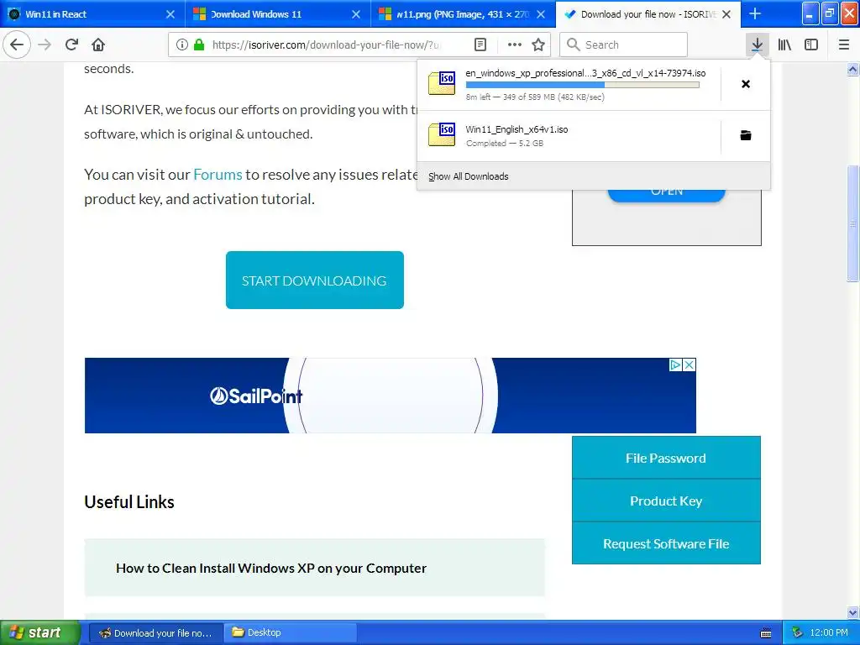The height and width of the screenshot is (645, 860).
Task: Click the START DOWNLOADING button
Action: pos(315,281)
